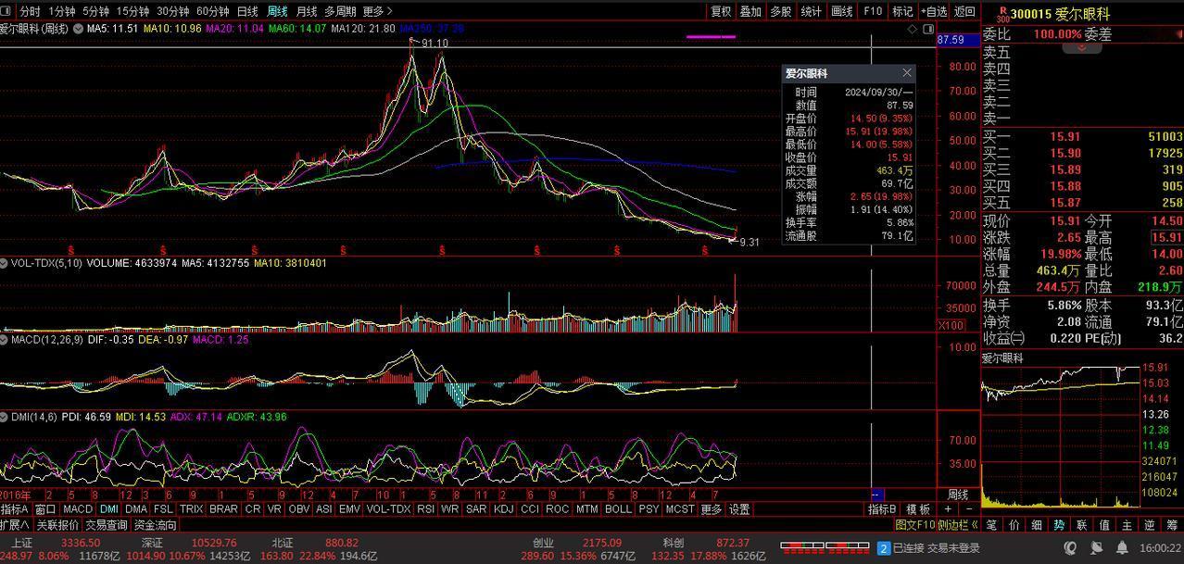Viewport: 1184px width, 564px height.
Task: Click the 复权 price adjustment button
Action: pos(721,11)
